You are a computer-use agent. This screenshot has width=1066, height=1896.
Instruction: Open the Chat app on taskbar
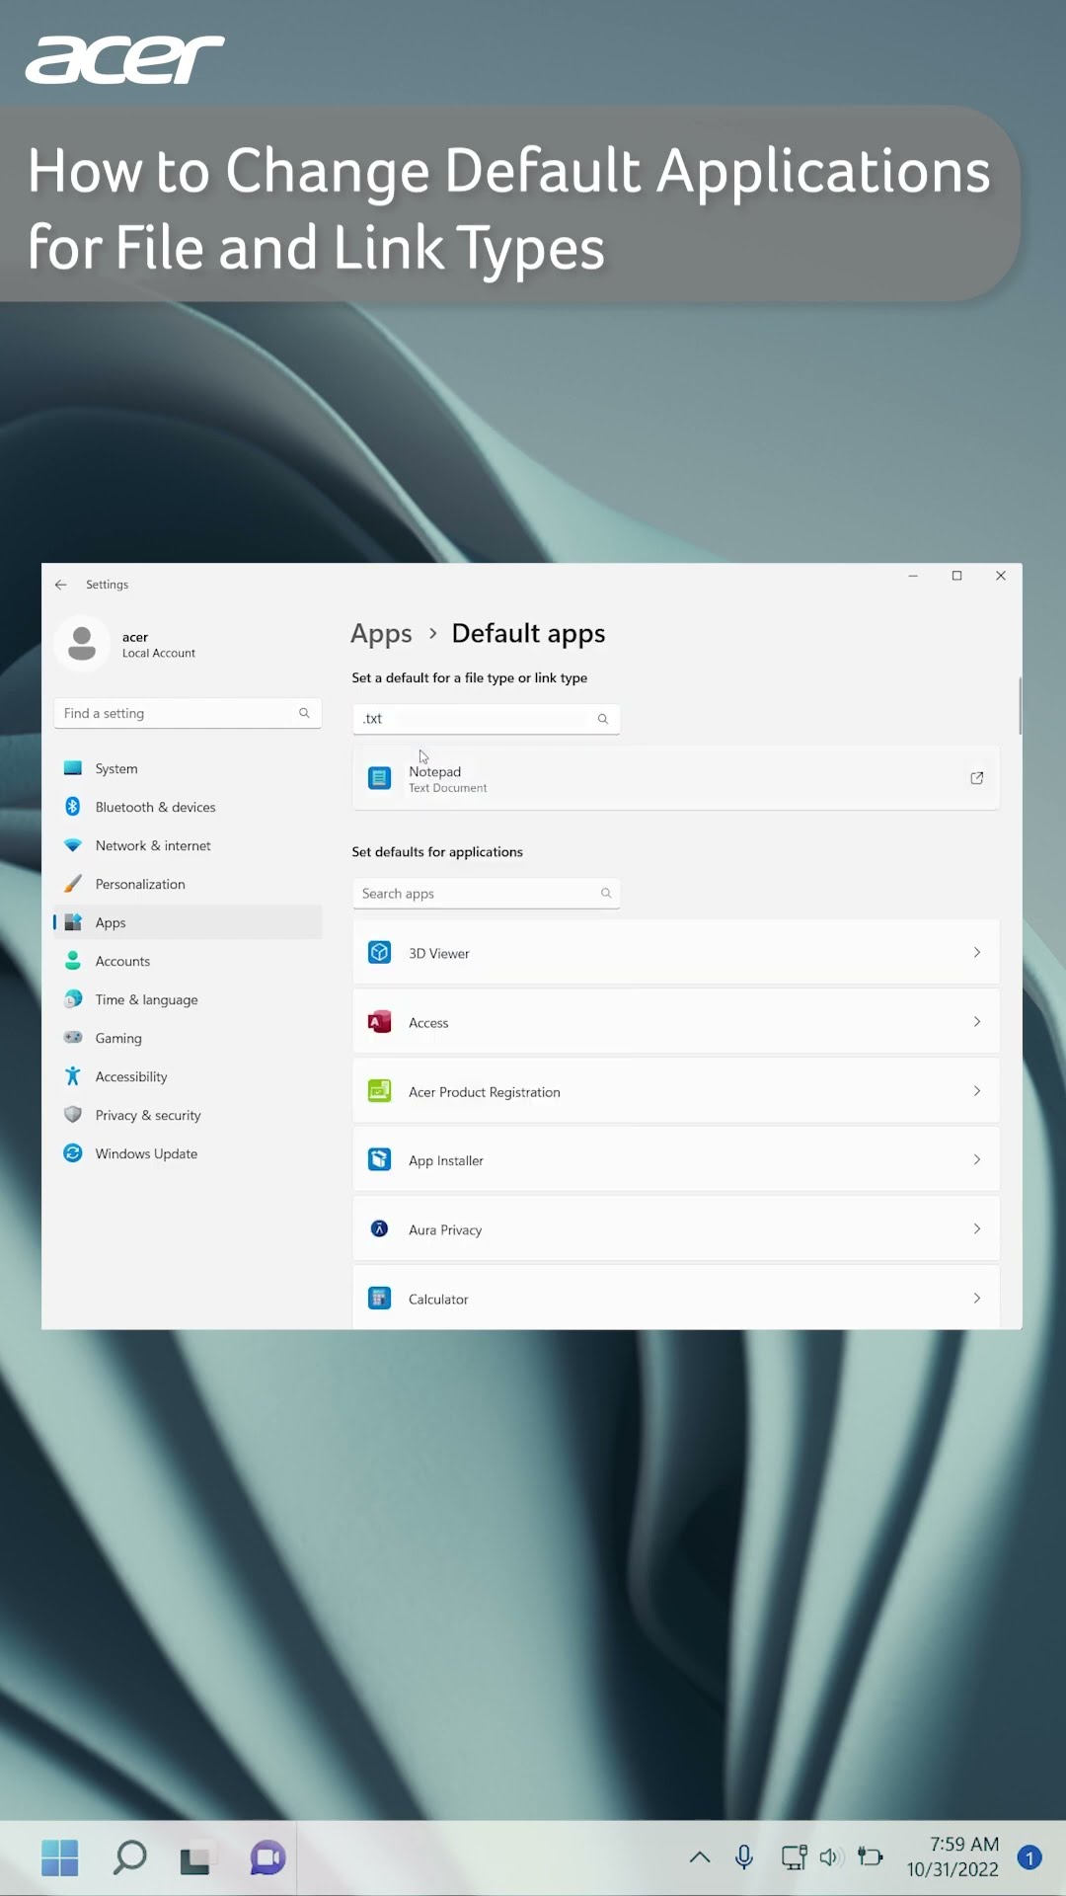pos(267,1858)
